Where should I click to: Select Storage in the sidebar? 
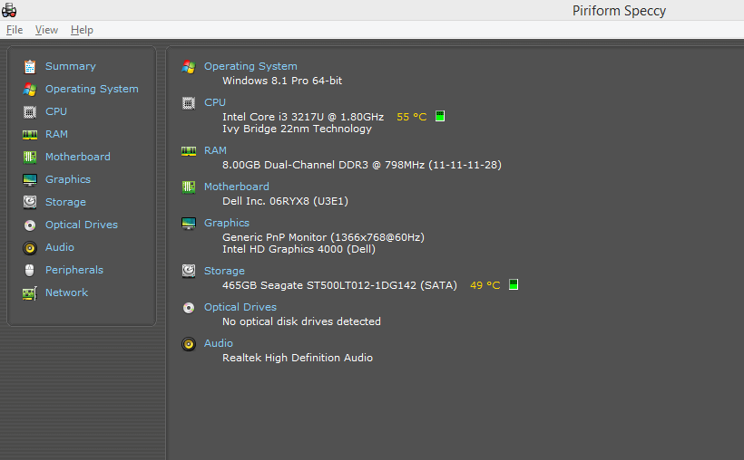(x=65, y=202)
